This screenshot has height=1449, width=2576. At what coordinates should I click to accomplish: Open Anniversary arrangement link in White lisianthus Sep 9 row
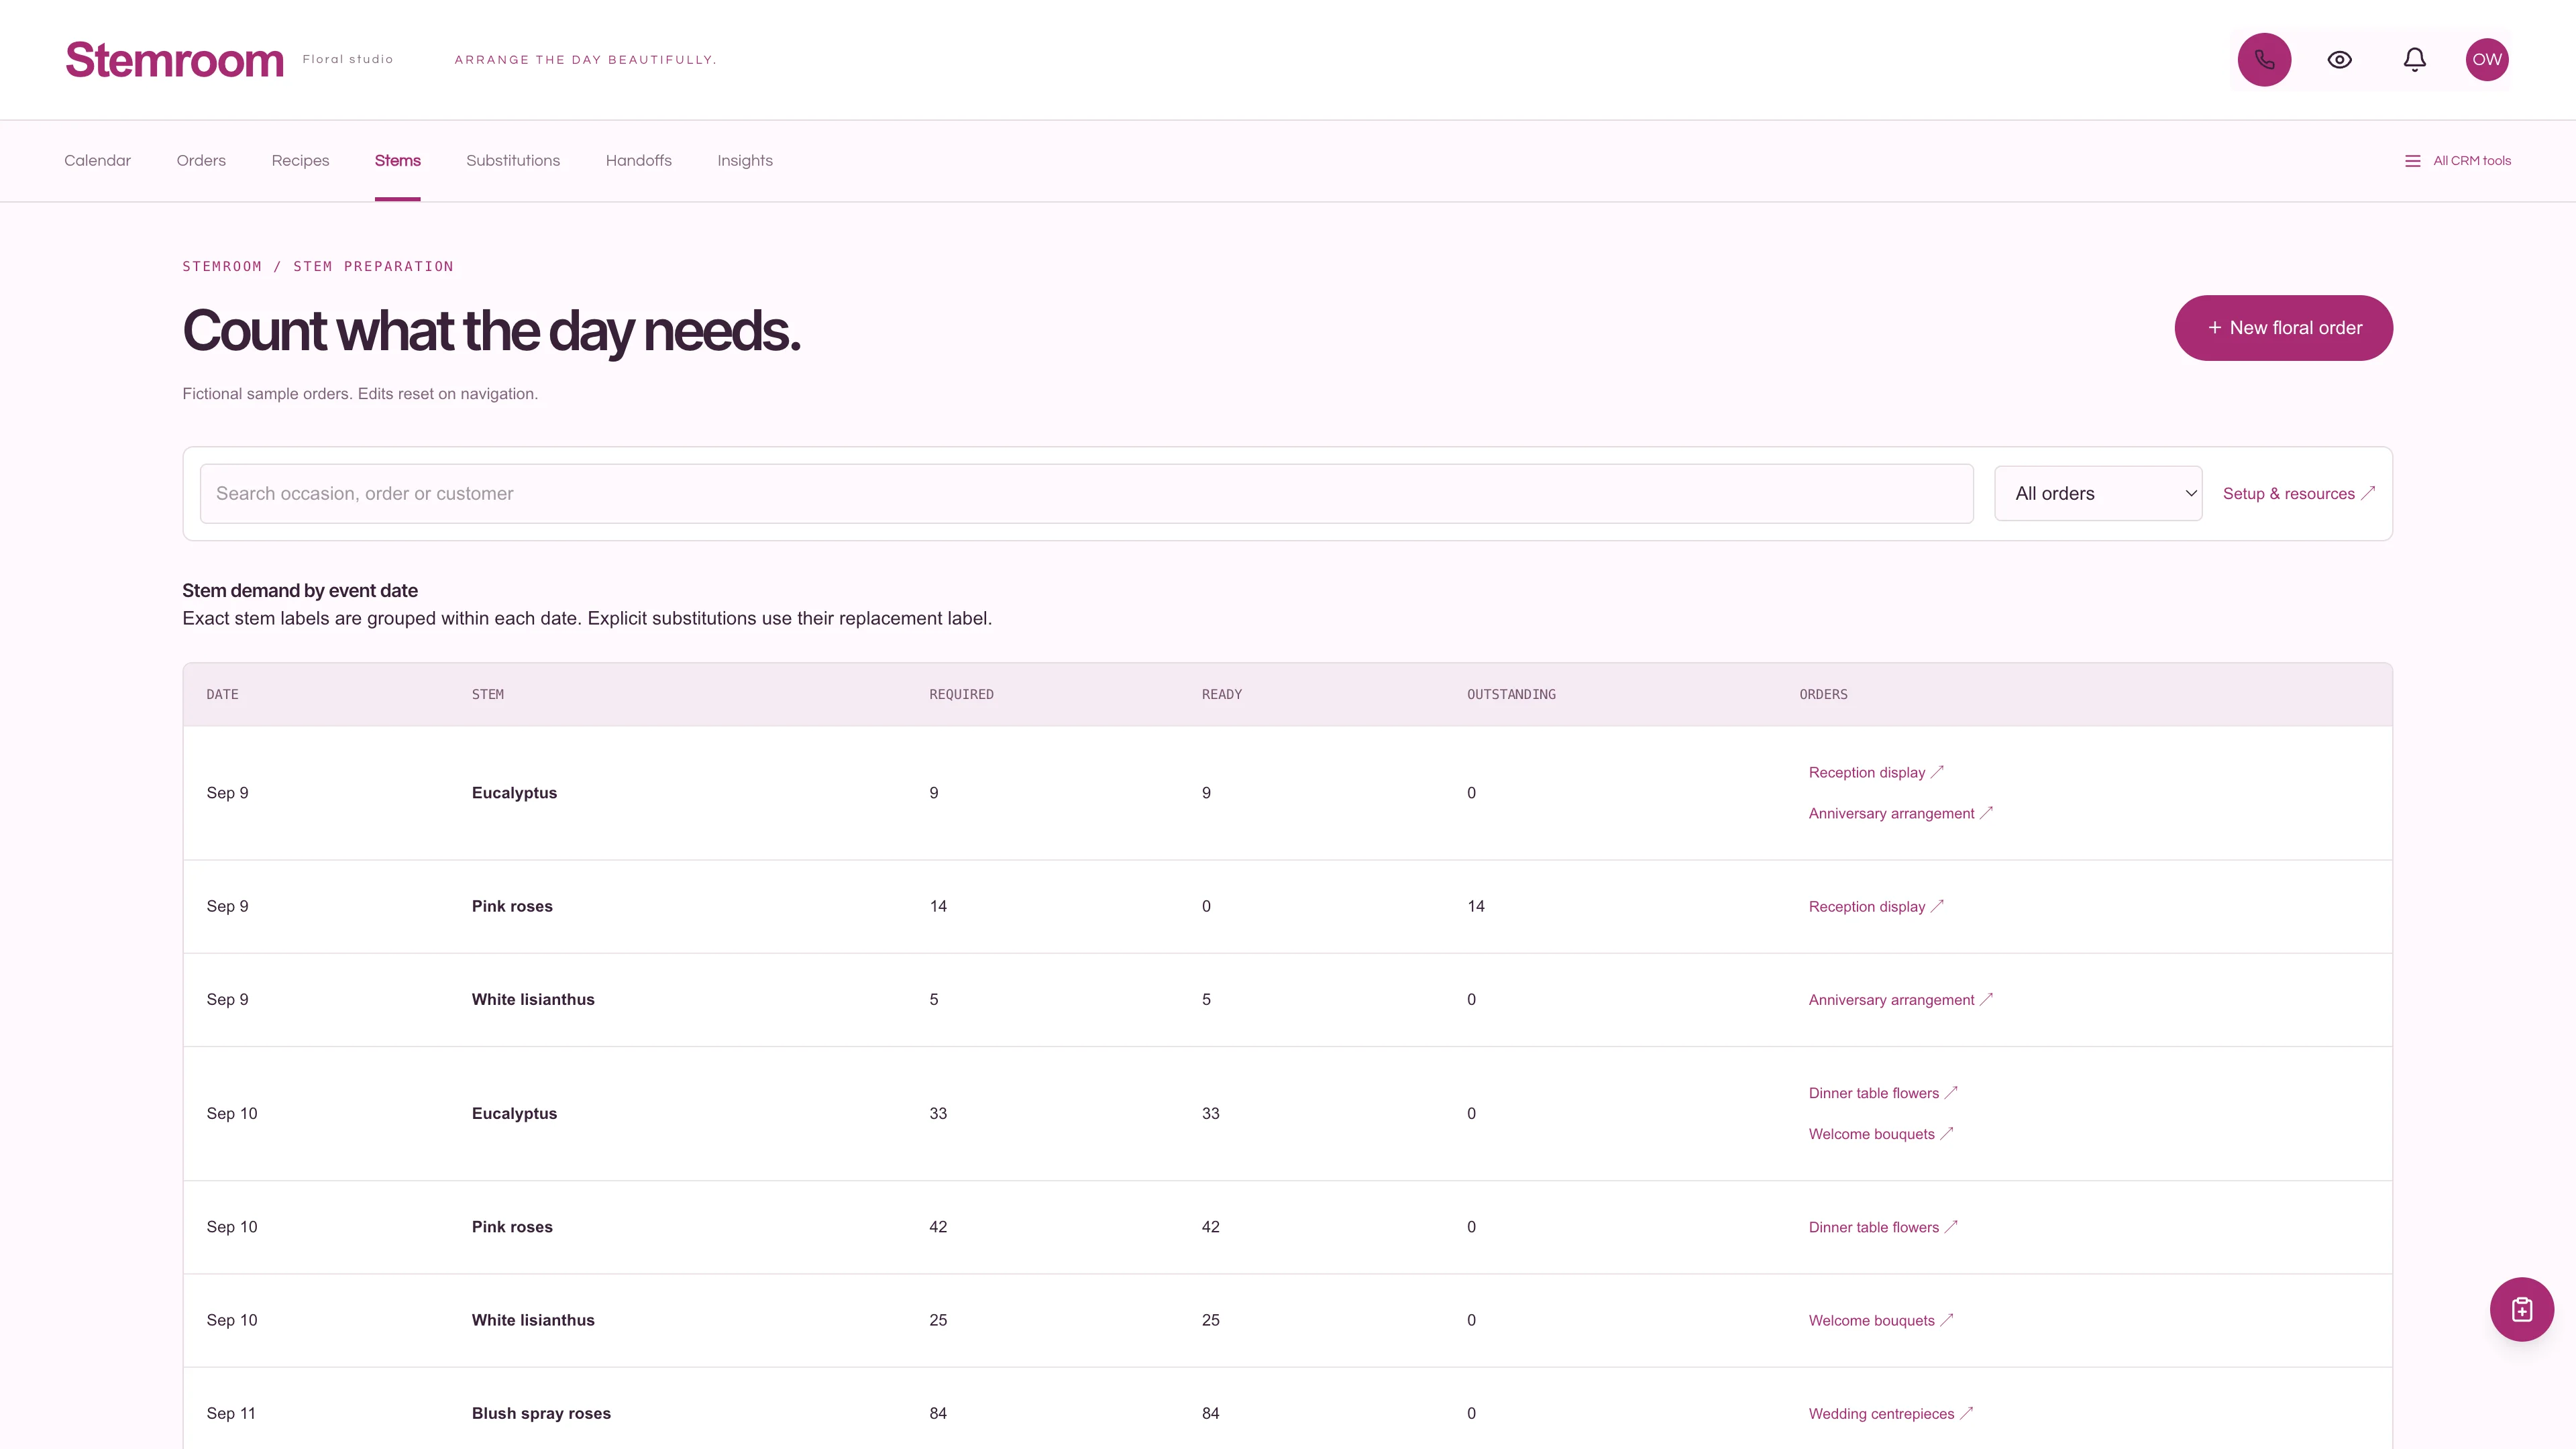pos(1900,1000)
